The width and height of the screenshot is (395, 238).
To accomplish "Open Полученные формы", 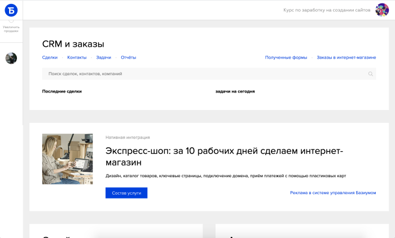I will pyautogui.click(x=286, y=58).
